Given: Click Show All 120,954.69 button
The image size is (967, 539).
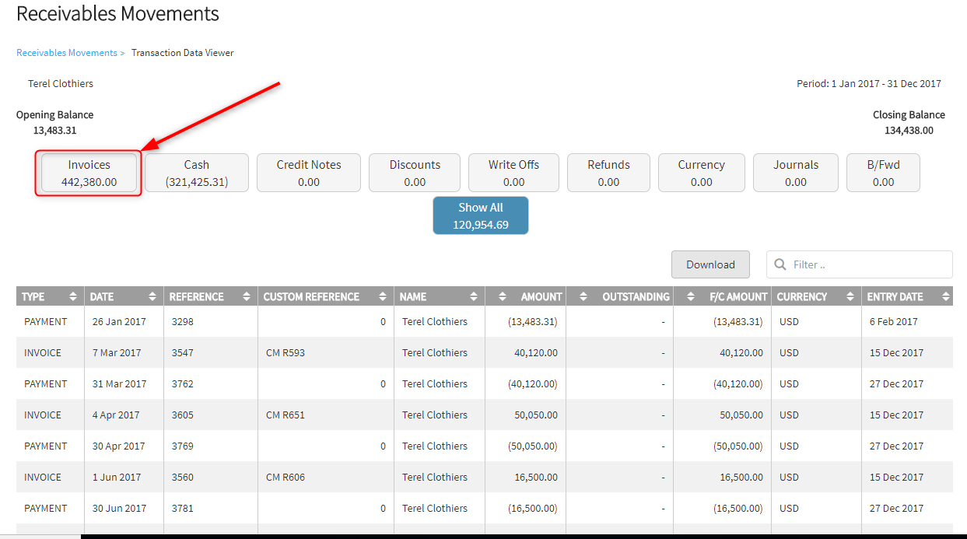Looking at the screenshot, I should [481, 215].
